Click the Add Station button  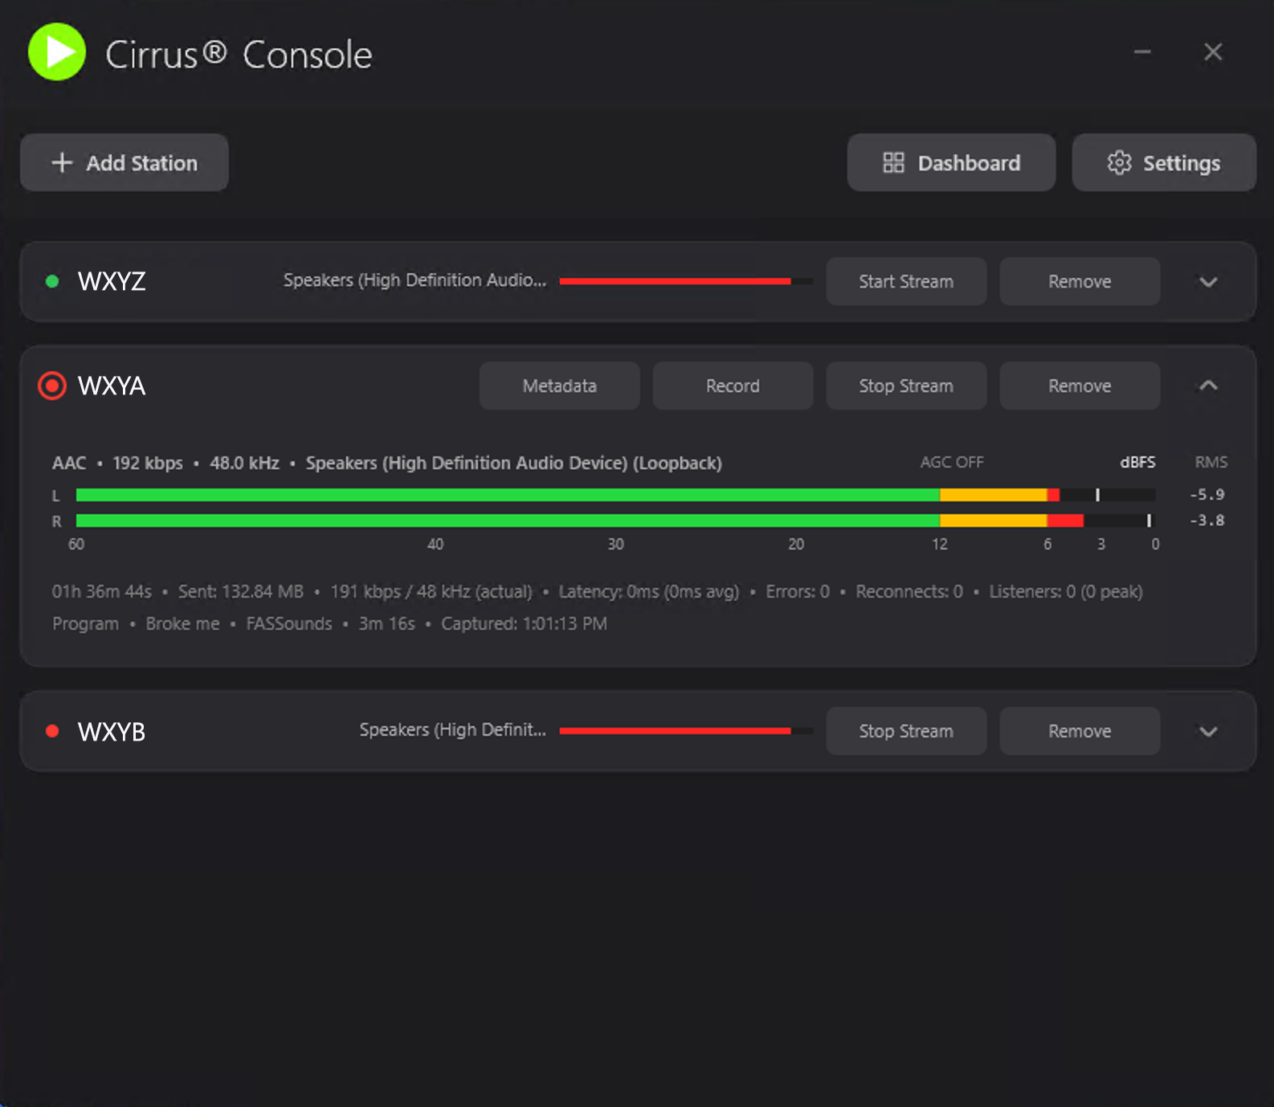coord(125,162)
